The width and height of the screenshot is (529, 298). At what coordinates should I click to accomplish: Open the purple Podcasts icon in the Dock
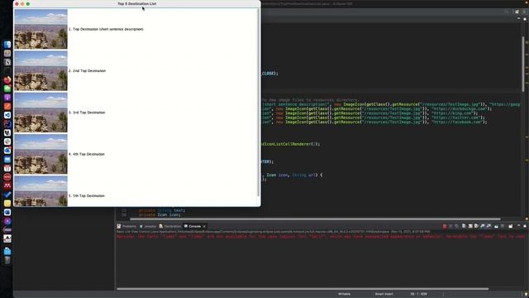point(7,98)
